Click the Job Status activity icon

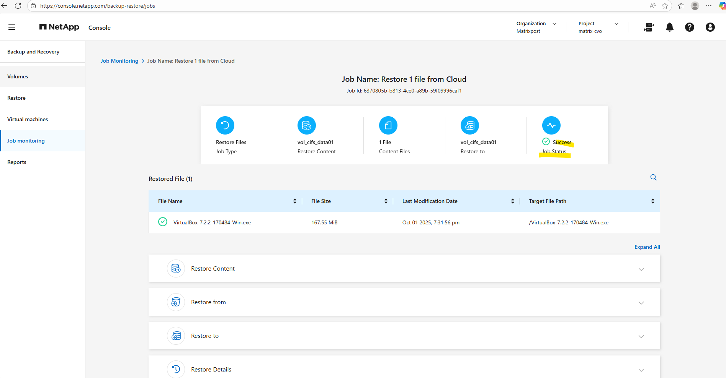pos(551,125)
